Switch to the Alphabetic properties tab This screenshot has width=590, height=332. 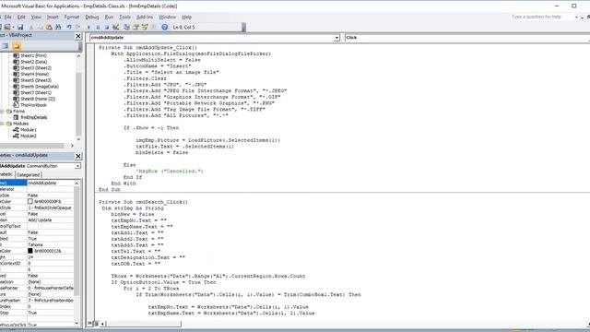(6, 174)
